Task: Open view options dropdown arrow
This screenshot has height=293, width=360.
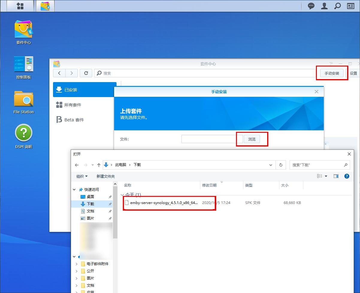Action: 326,176
